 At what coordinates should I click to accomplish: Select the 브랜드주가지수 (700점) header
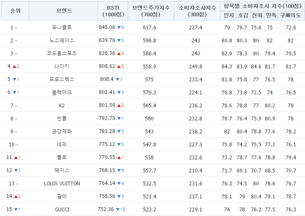click(x=151, y=11)
